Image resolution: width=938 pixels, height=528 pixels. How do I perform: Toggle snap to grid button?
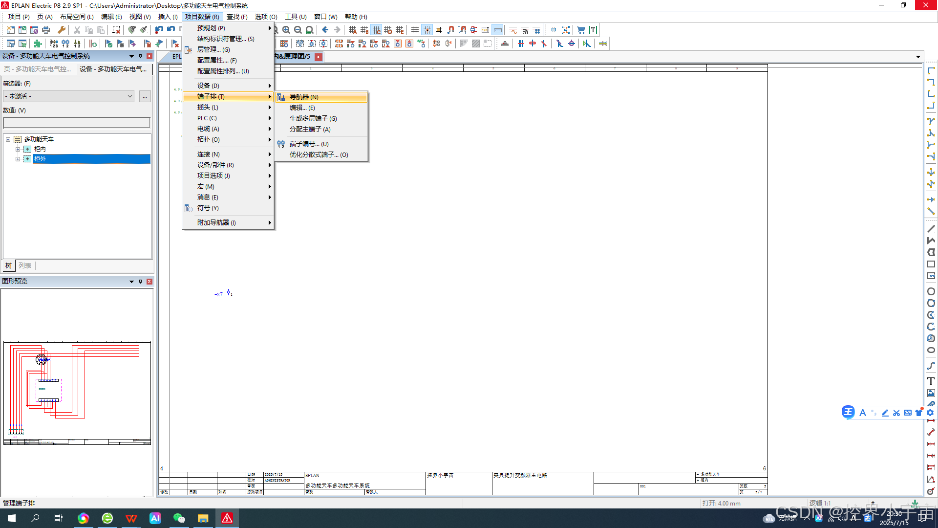pos(427,30)
